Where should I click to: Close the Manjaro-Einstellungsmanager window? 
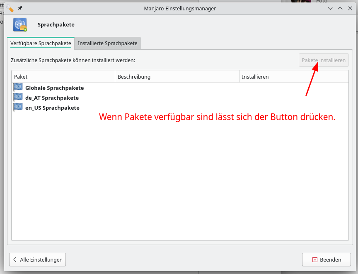350,8
